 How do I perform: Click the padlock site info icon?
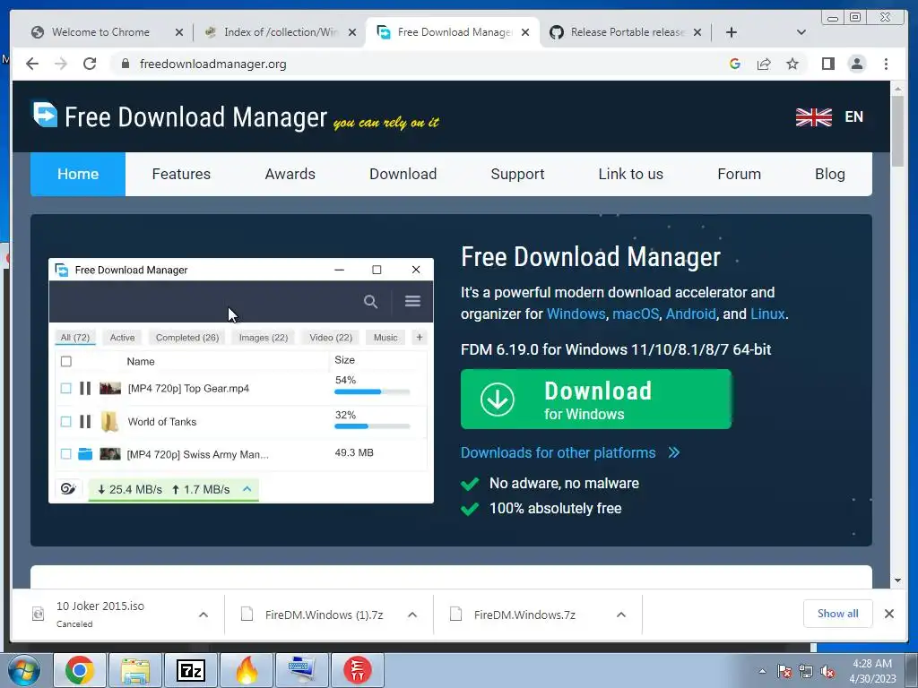coord(125,64)
